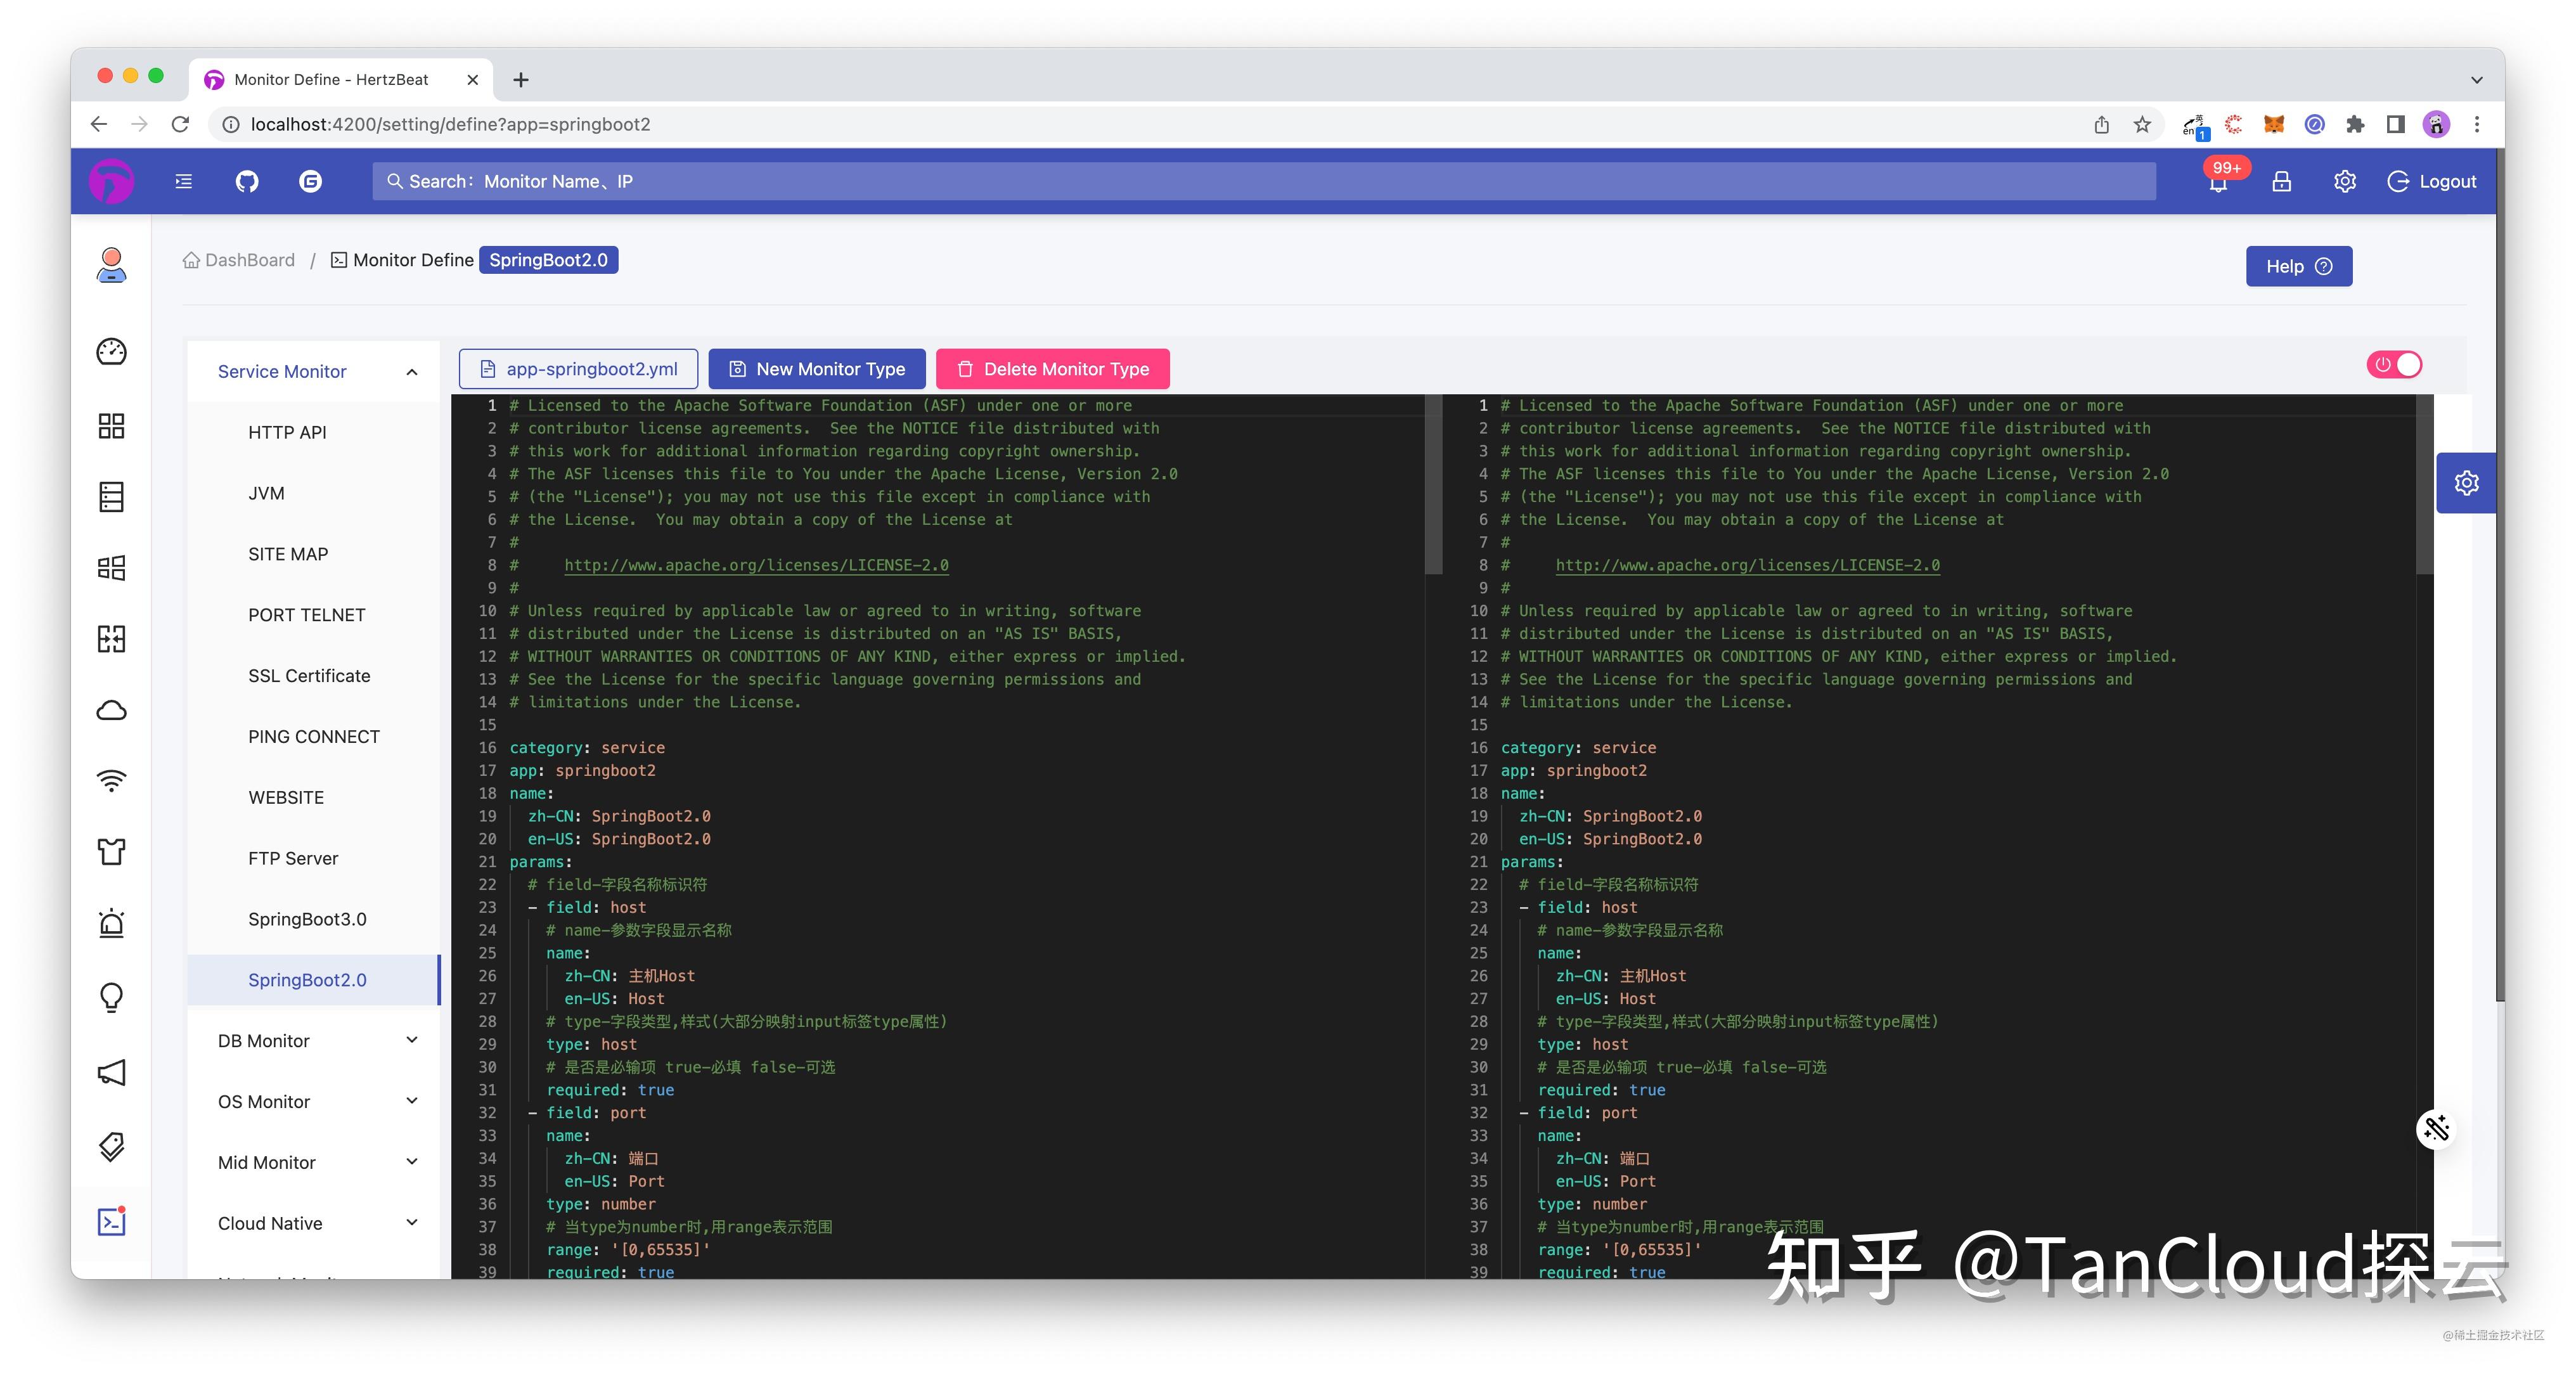The height and width of the screenshot is (1373, 2576).
Task: Open the Help button
Action: pos(2298,266)
